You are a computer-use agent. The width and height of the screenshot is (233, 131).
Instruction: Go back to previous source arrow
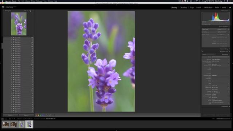click(12, 119)
